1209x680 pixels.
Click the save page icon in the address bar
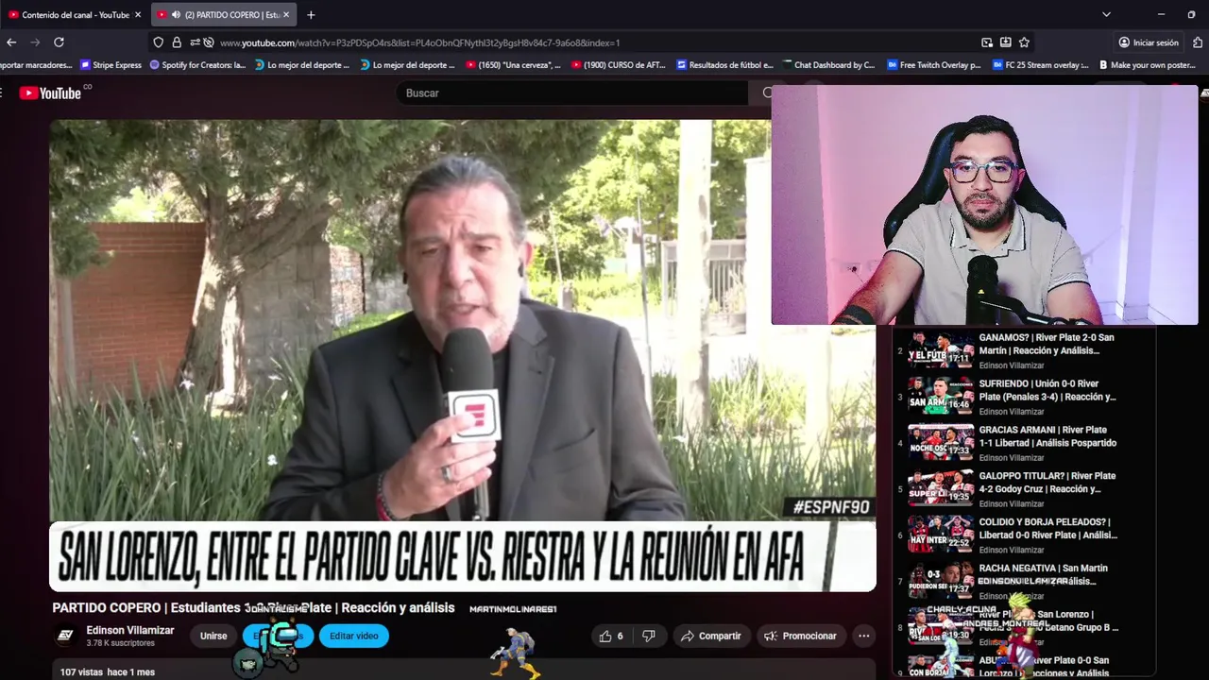tap(1005, 42)
